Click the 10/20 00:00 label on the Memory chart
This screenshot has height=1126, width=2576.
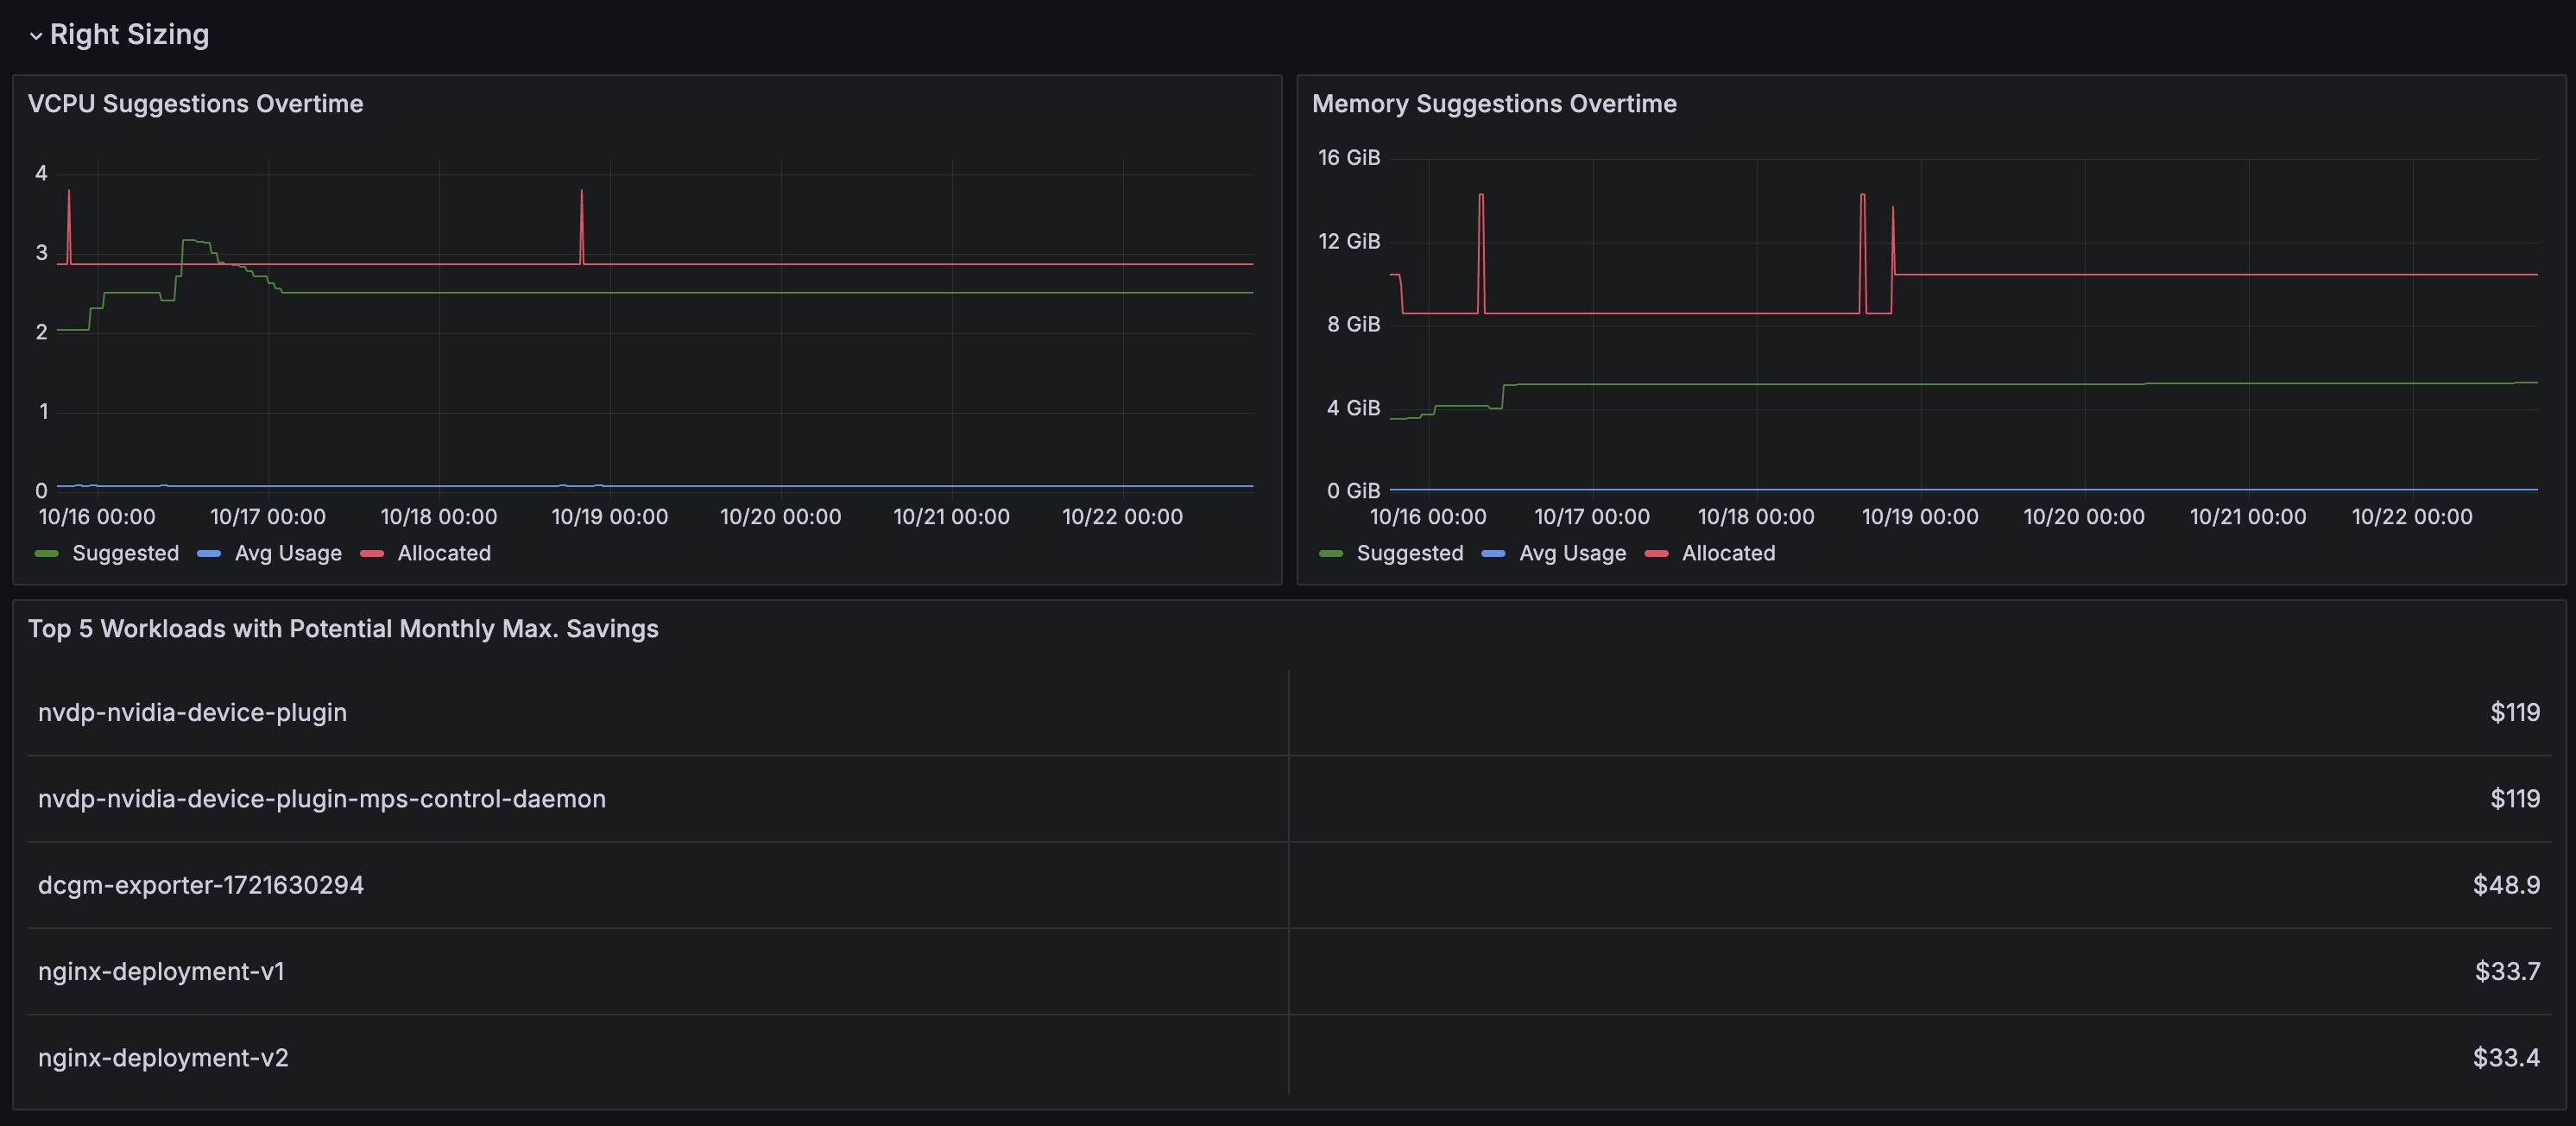click(x=2083, y=517)
